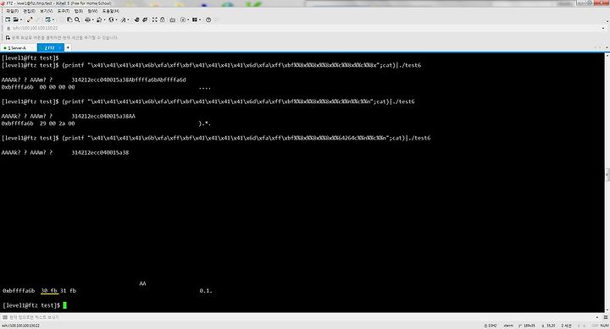This screenshot has height=329, width=610.
Task: Click the NUM lock status indicator
Action: tap(605, 326)
